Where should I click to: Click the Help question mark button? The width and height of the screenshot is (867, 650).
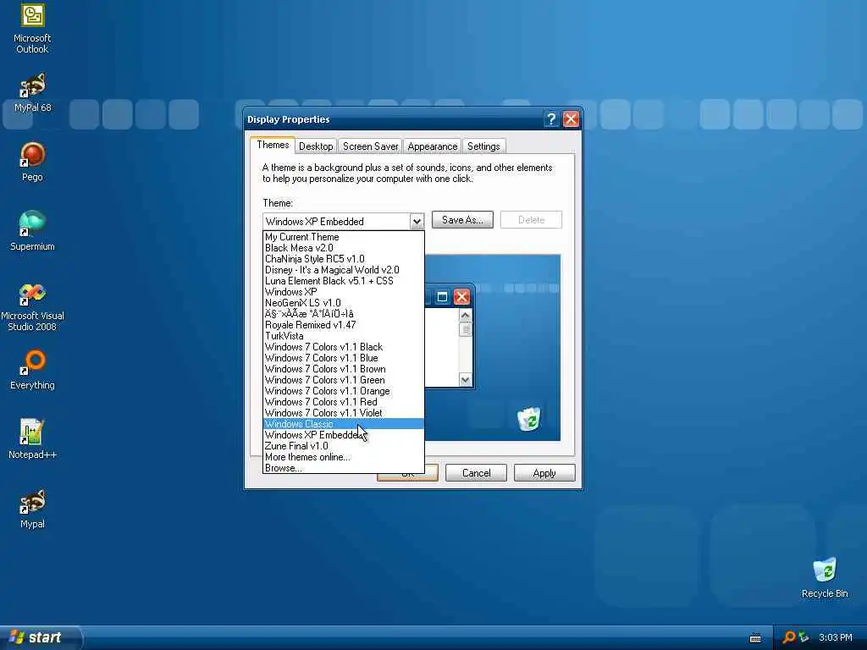(550, 119)
